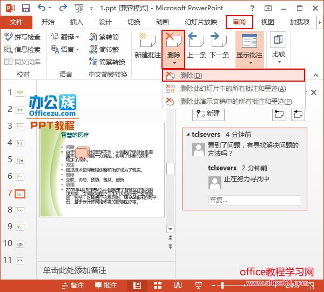
Task: Toggle 显示批注 comments pane
Action: [x=249, y=45]
